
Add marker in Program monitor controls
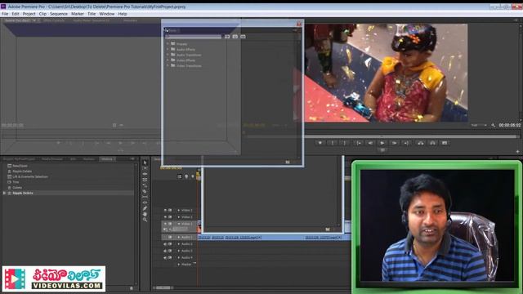click(x=320, y=143)
